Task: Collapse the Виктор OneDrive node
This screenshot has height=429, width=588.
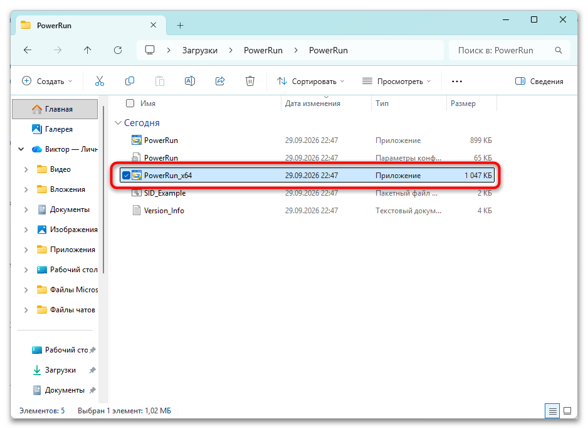Action: coord(21,149)
